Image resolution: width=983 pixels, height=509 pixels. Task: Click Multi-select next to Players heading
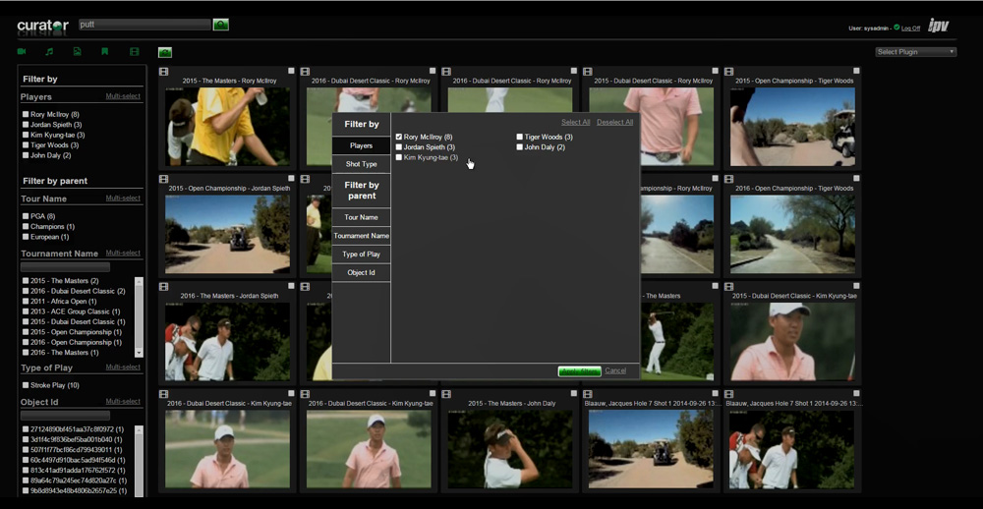[123, 96]
